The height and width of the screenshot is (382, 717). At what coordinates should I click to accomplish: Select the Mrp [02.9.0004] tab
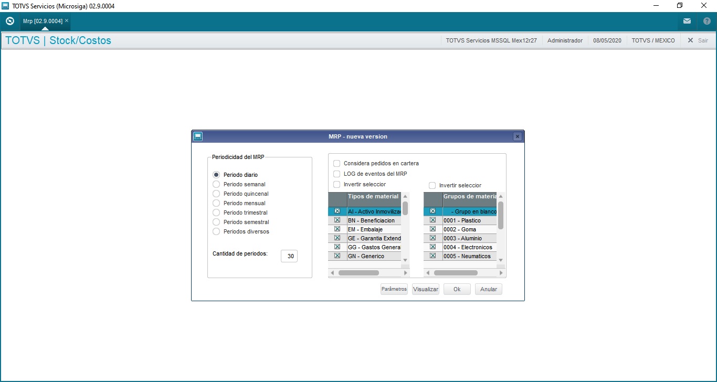click(x=43, y=21)
